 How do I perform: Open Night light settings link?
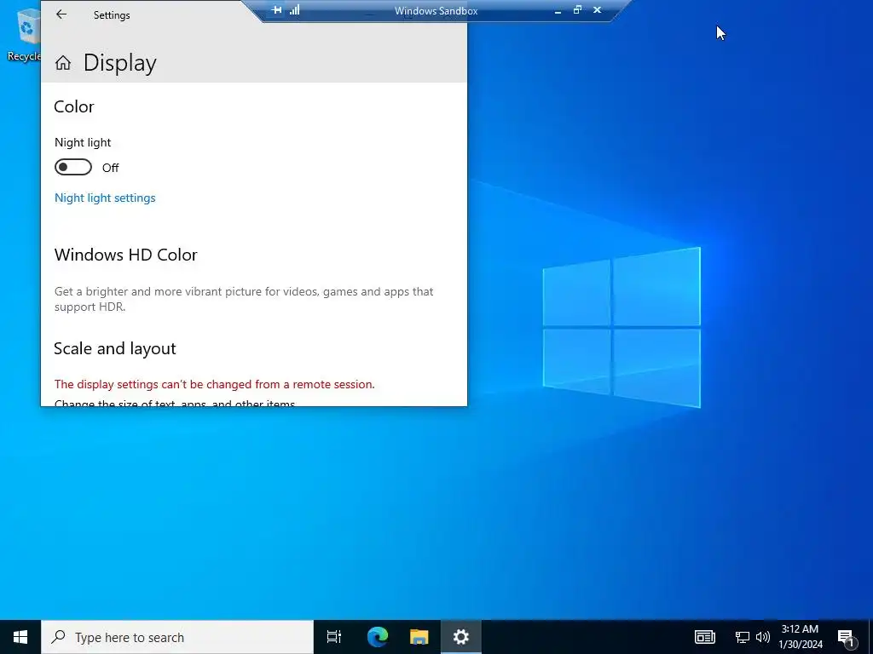pyautogui.click(x=105, y=198)
